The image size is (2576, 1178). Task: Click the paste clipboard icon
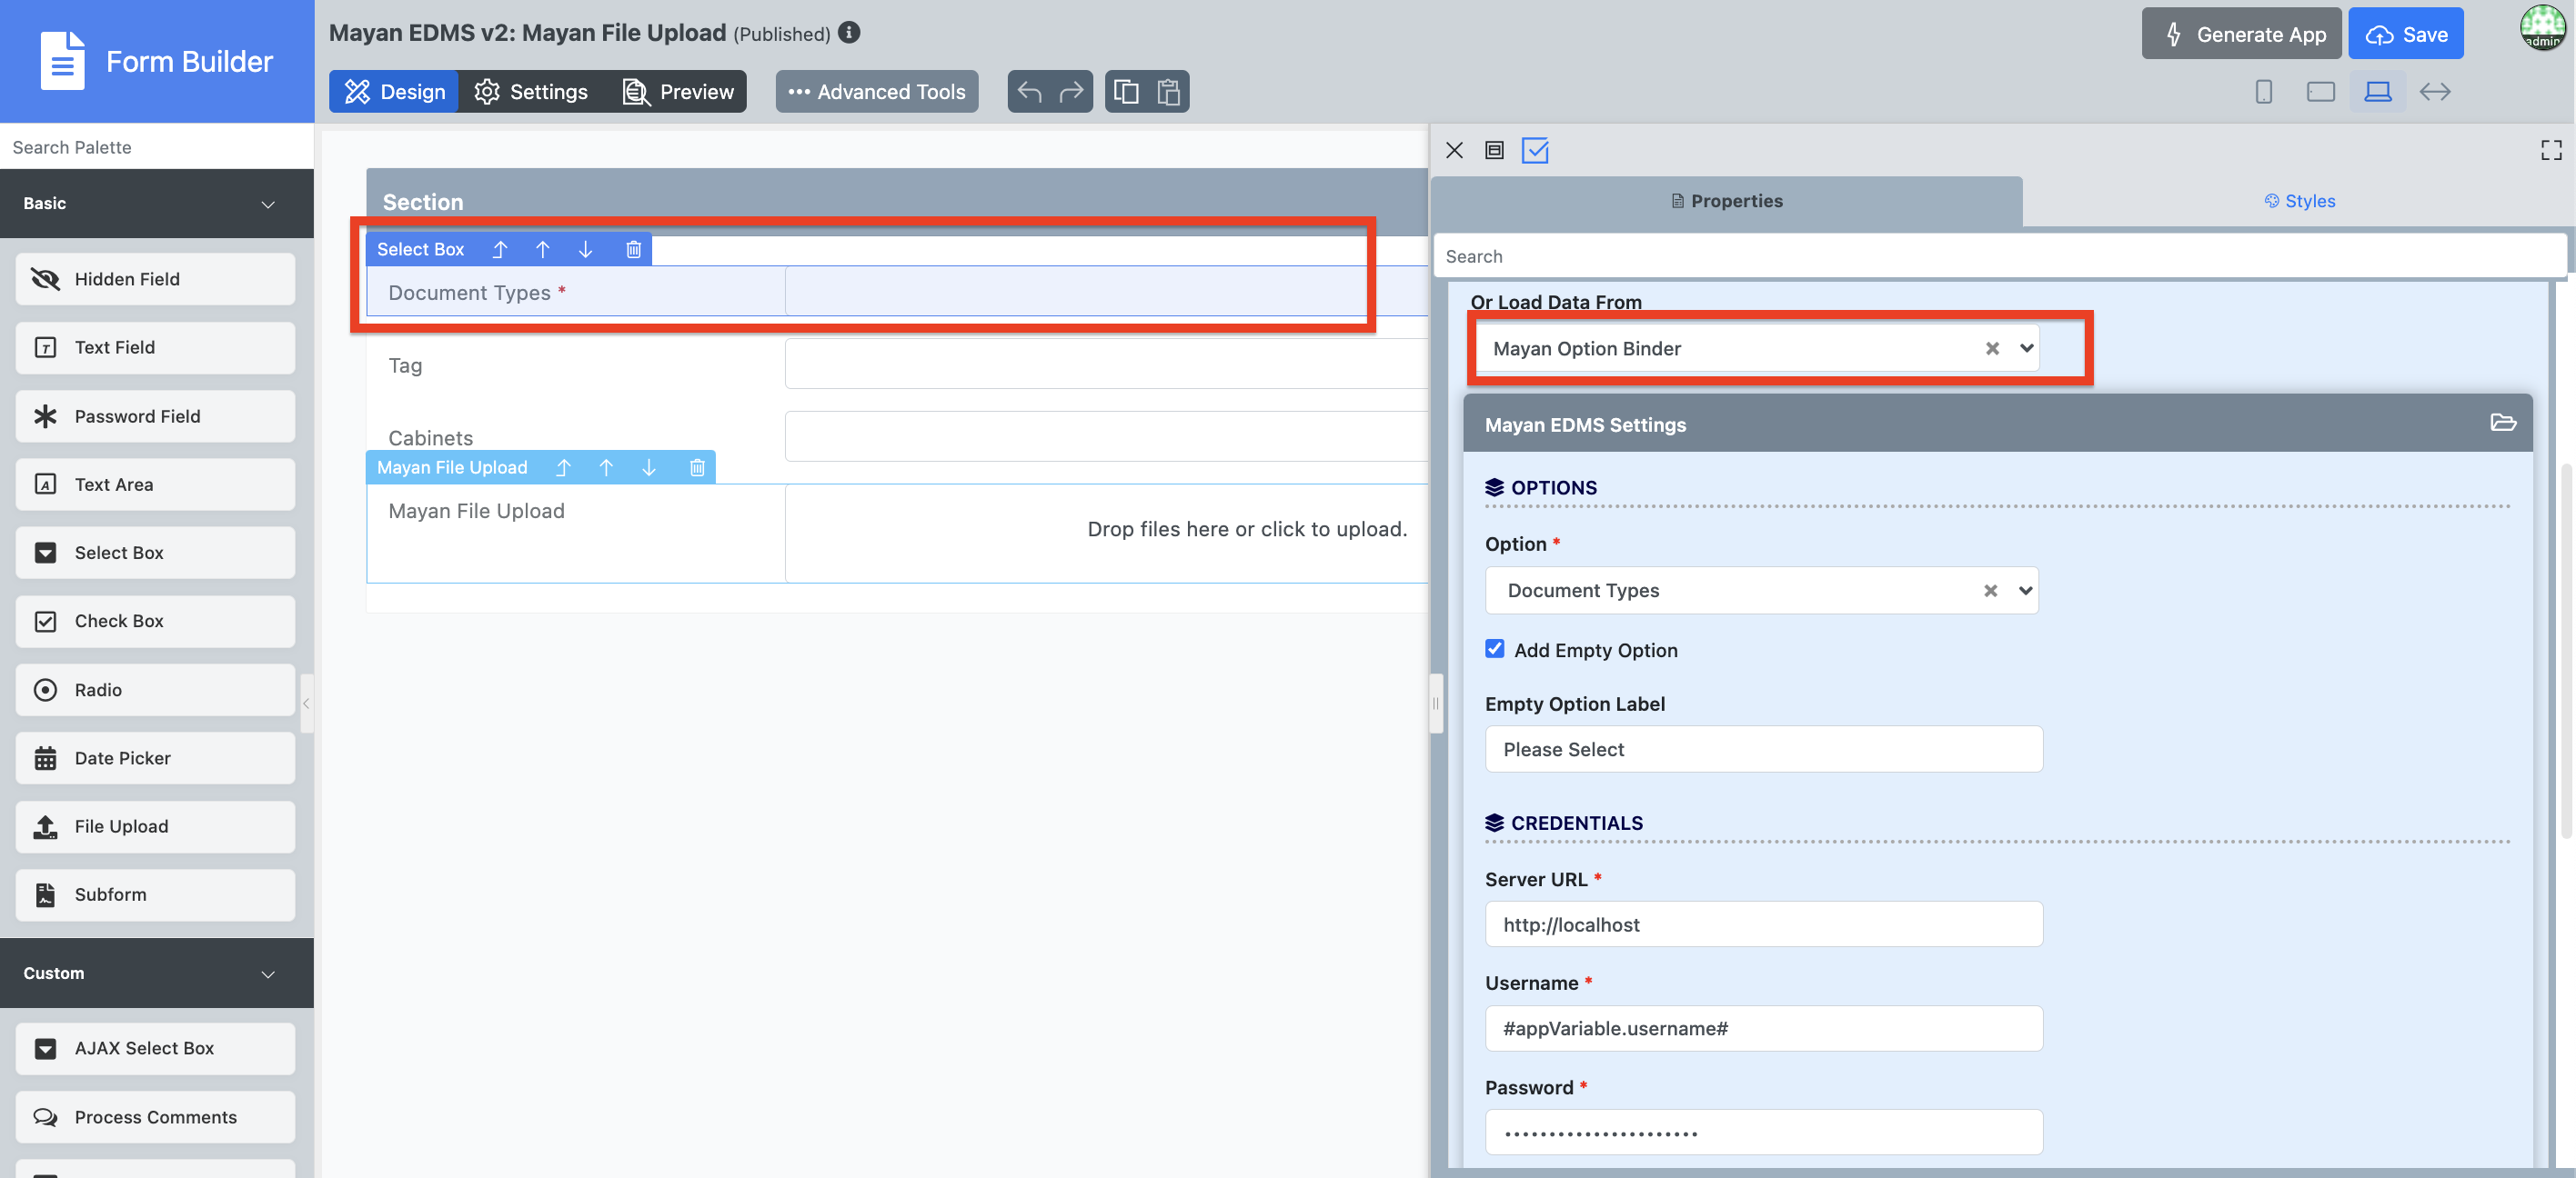[1168, 92]
